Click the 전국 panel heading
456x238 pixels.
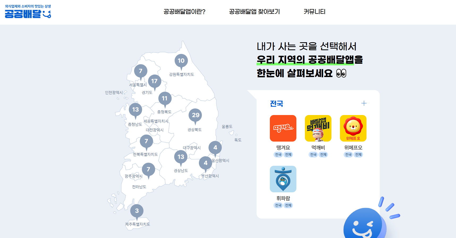pyautogui.click(x=276, y=104)
